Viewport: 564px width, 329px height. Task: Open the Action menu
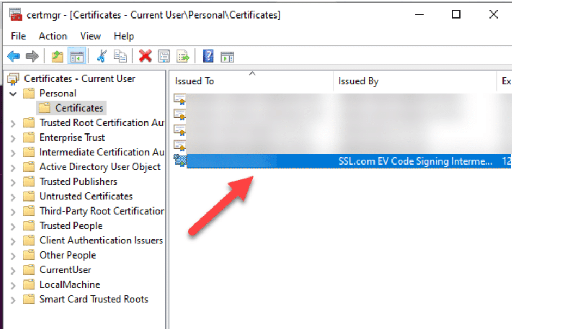(x=53, y=36)
